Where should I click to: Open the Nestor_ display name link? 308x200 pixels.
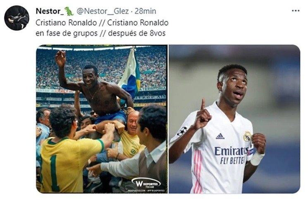49,11
